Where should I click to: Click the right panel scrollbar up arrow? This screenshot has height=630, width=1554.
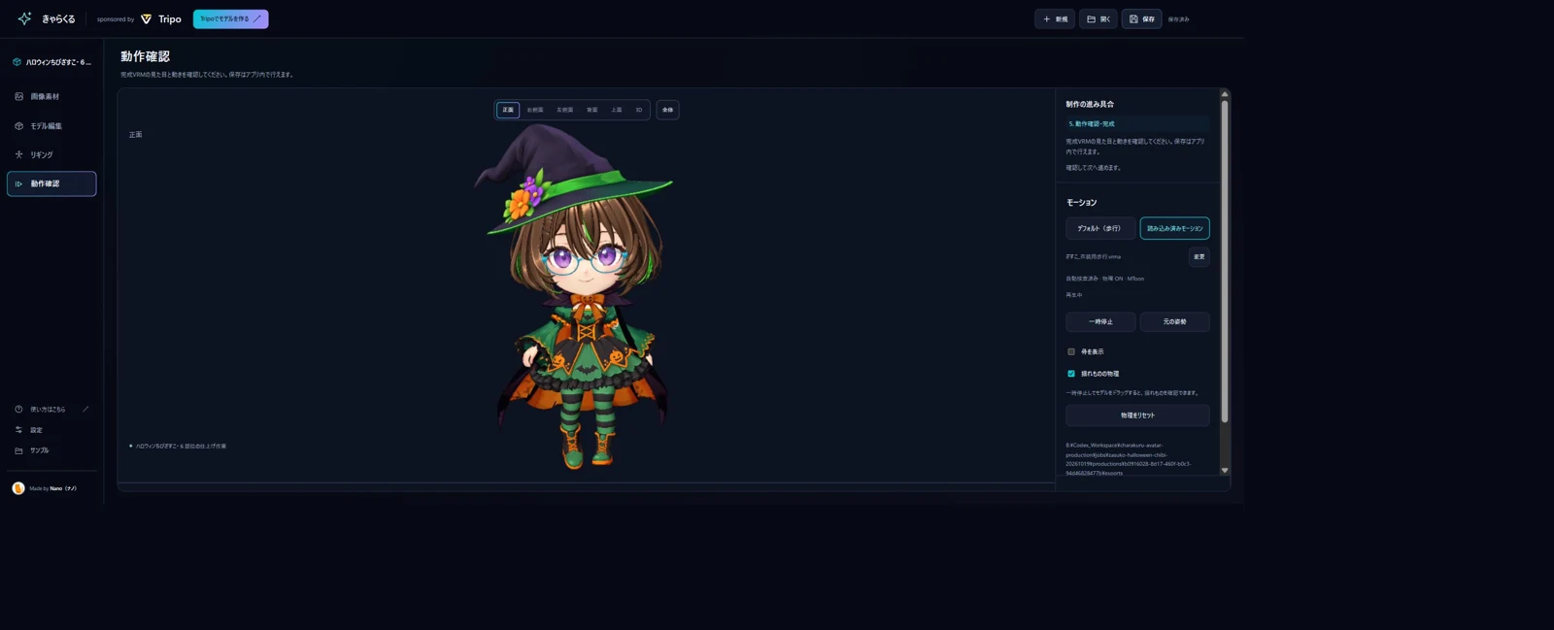click(1225, 94)
